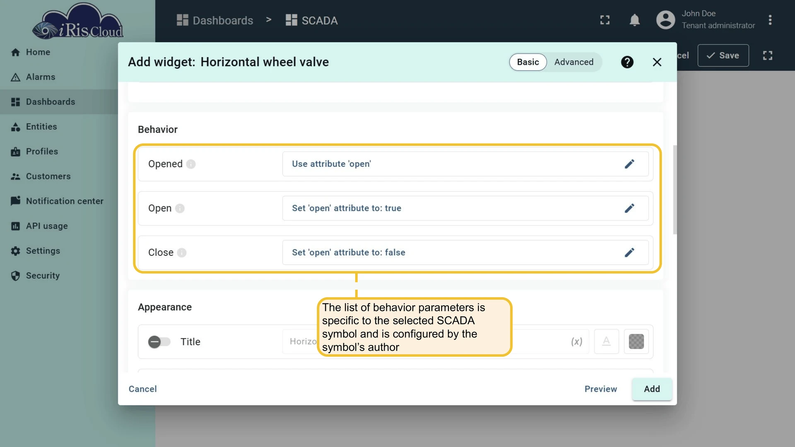Edit the Opened behavior setting
The height and width of the screenshot is (447, 795).
629,164
